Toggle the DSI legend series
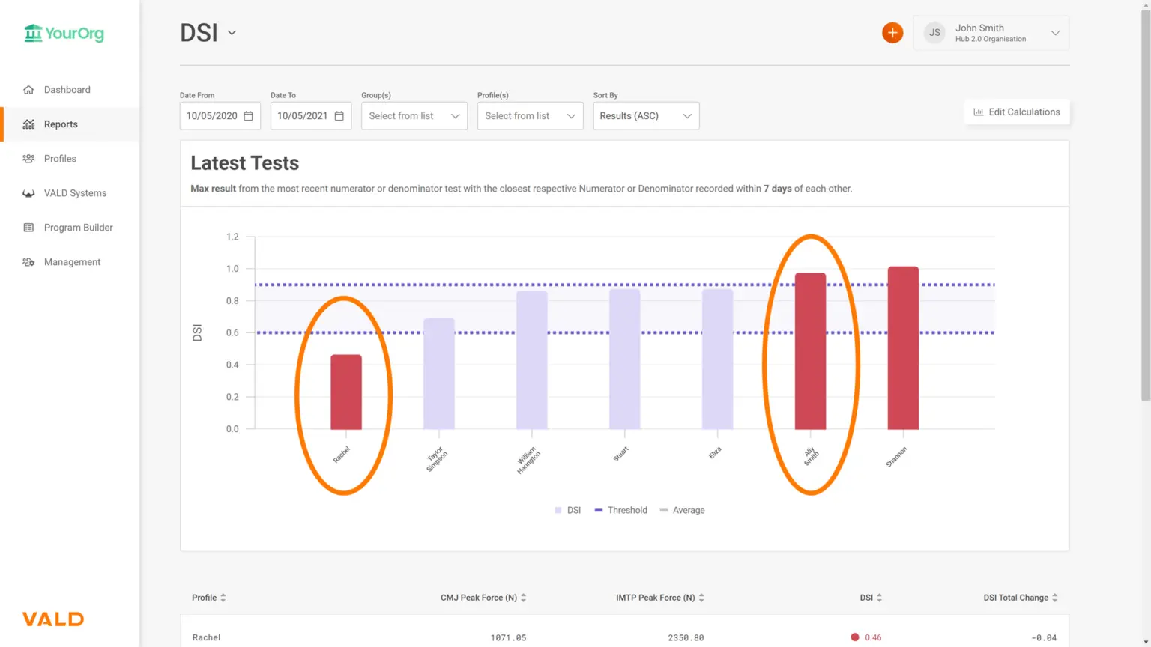This screenshot has height=647, width=1151. click(567, 510)
